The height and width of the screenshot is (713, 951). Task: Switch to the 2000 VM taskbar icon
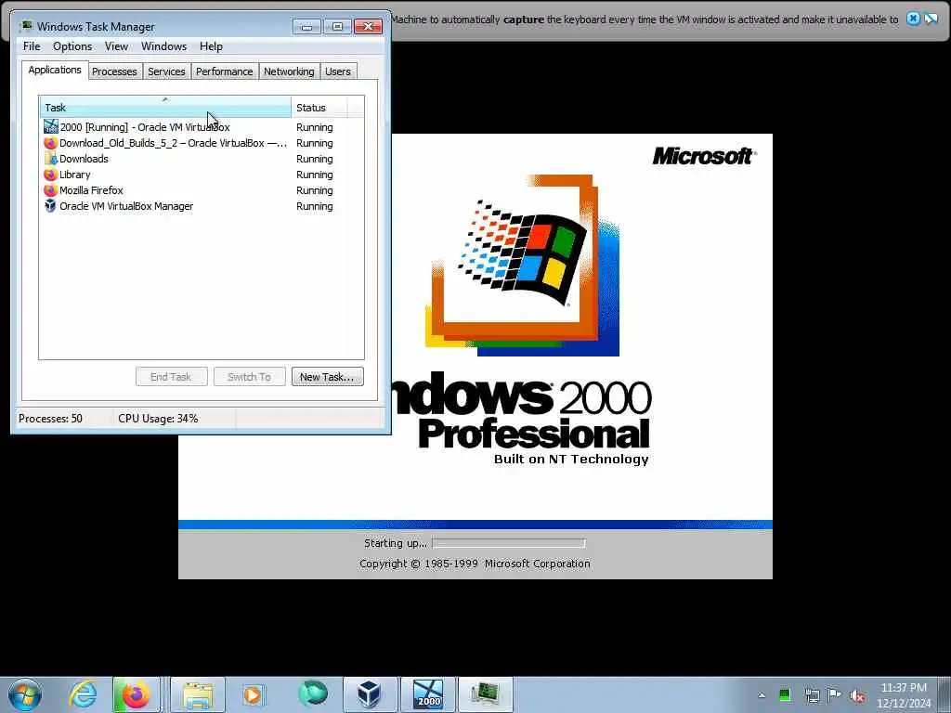[x=429, y=694]
